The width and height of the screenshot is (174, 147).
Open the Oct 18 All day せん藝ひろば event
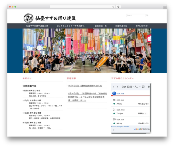click(131, 104)
